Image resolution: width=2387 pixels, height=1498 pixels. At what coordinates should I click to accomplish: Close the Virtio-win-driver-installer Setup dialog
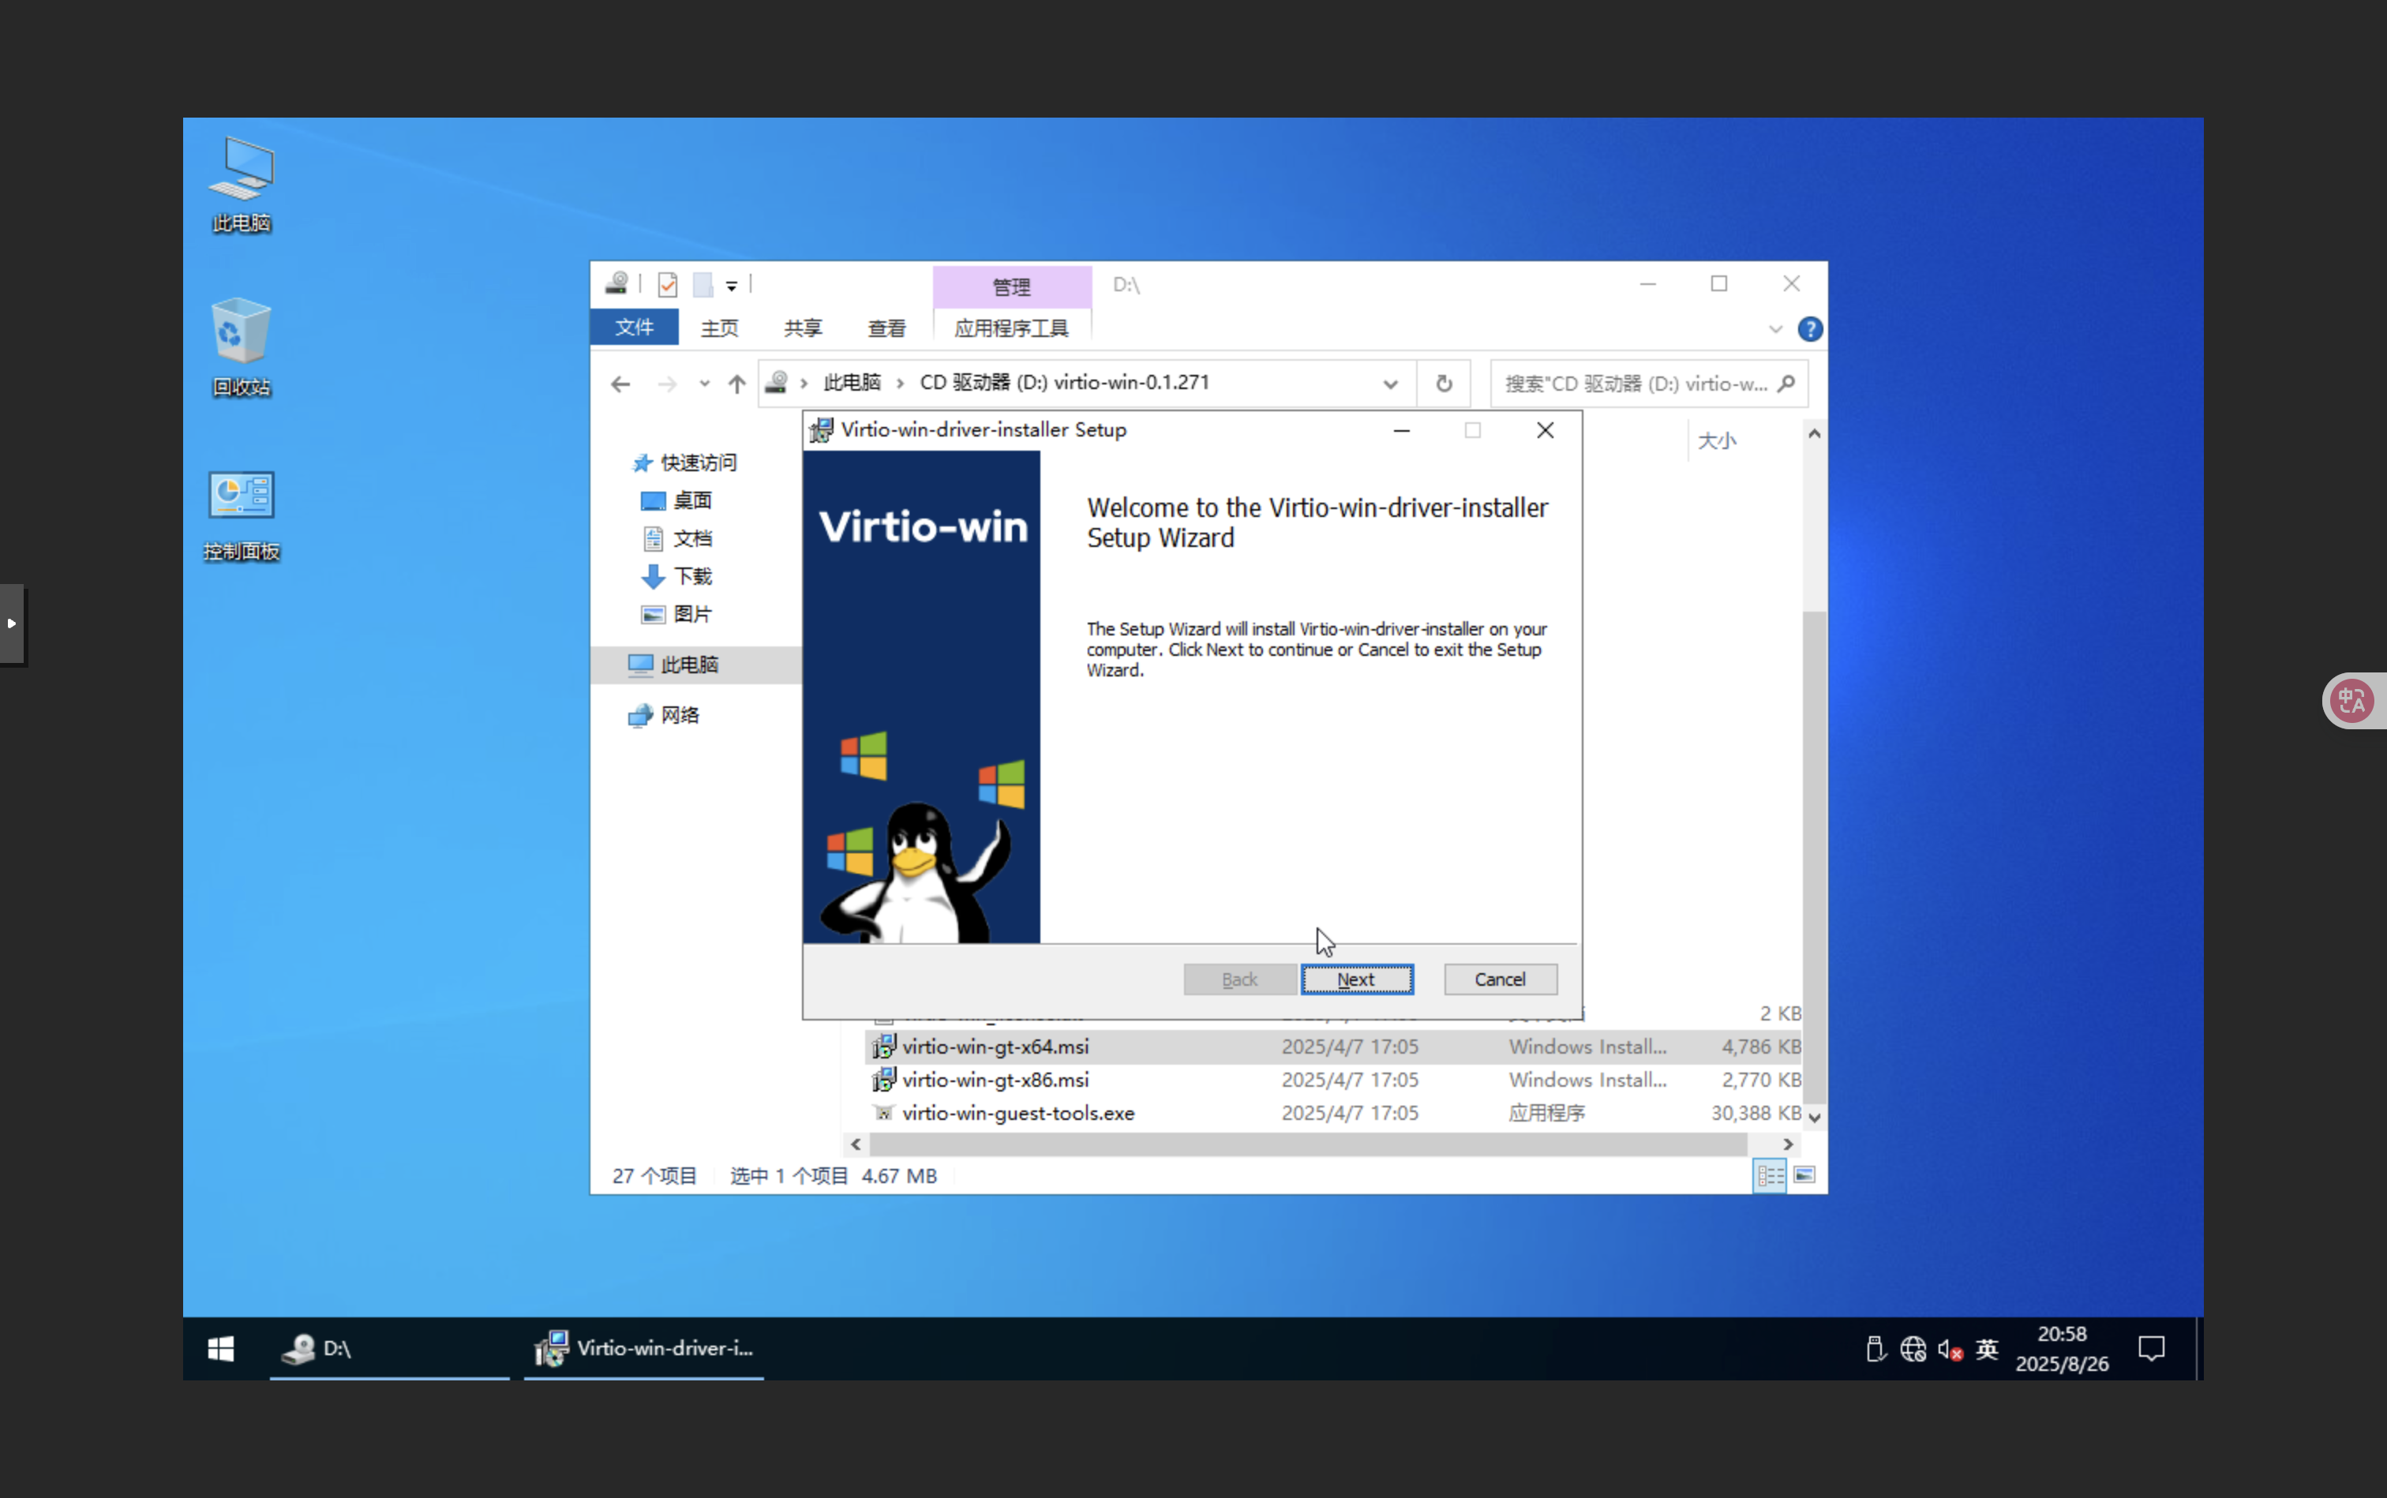click(1545, 430)
